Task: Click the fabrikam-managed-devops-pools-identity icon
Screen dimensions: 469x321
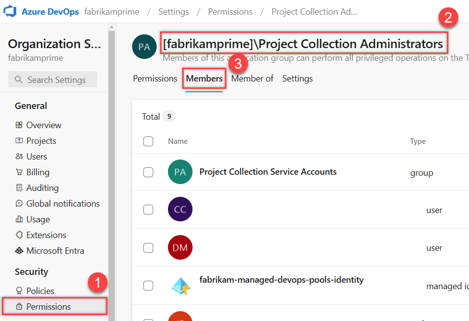Action: coord(180,285)
